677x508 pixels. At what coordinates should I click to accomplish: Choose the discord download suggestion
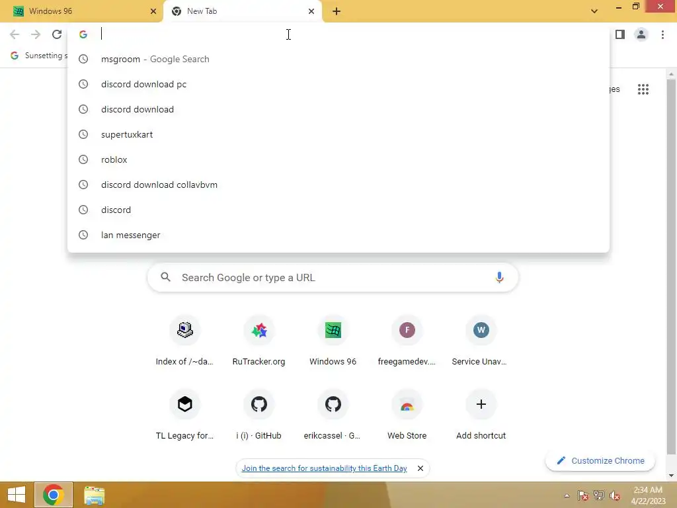[x=338, y=109]
